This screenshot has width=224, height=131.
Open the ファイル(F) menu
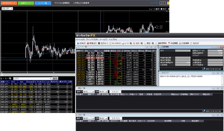(80, 39)
